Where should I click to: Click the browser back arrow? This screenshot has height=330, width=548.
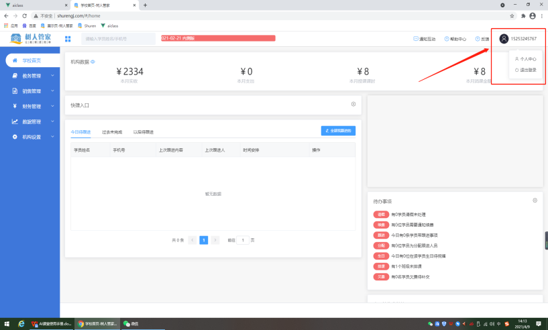pyautogui.click(x=6, y=15)
